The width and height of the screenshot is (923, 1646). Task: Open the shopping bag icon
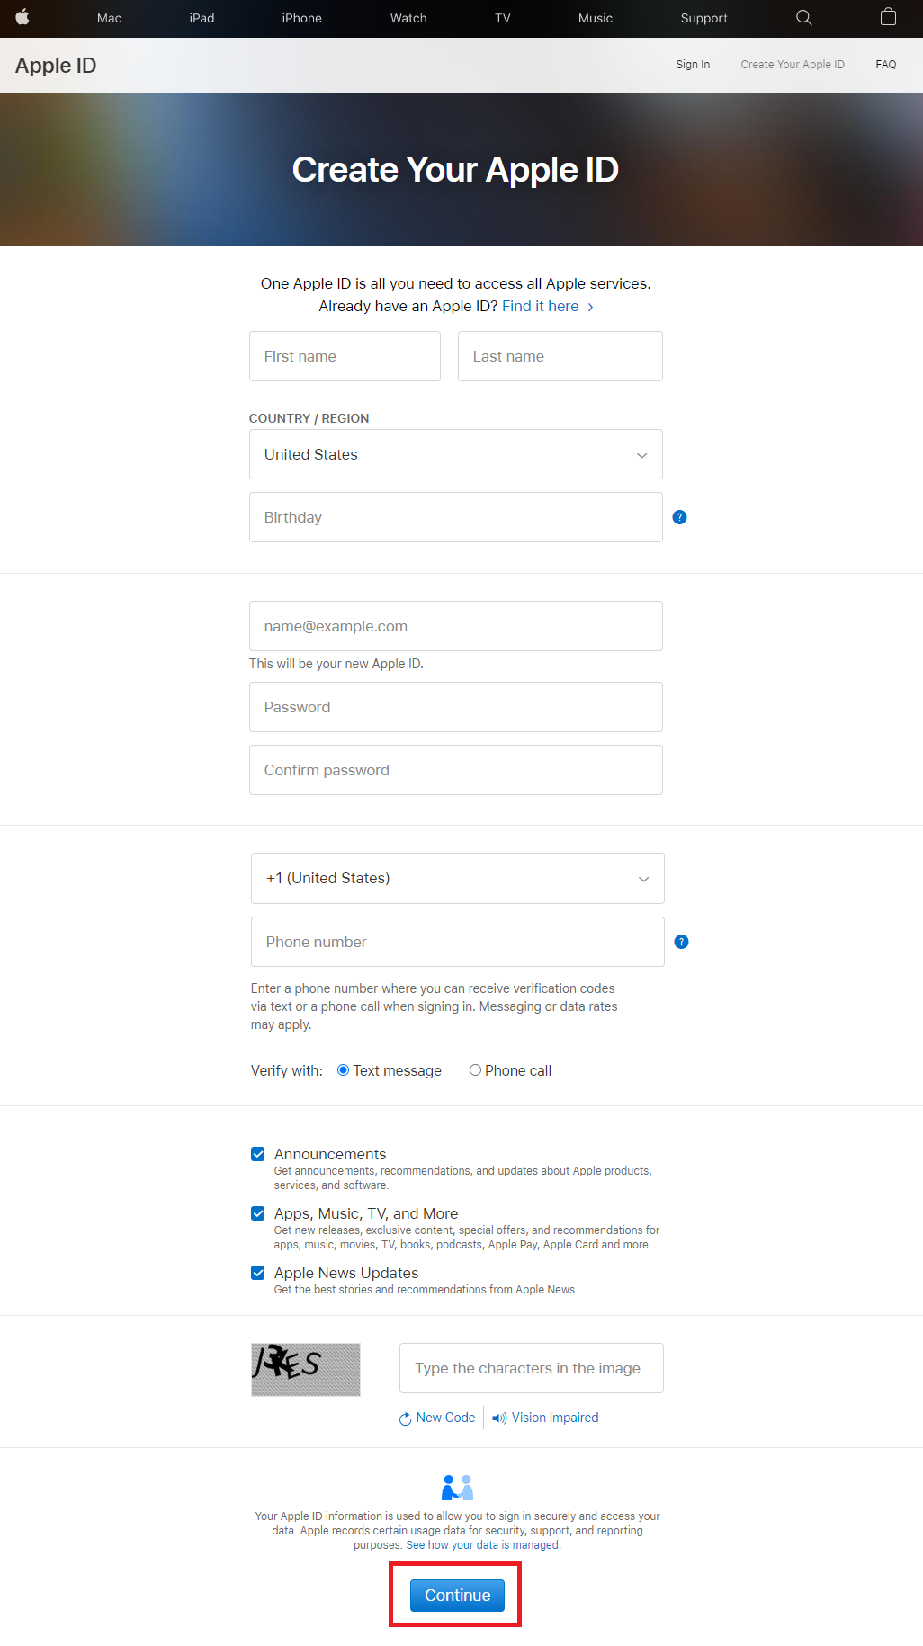click(x=888, y=17)
